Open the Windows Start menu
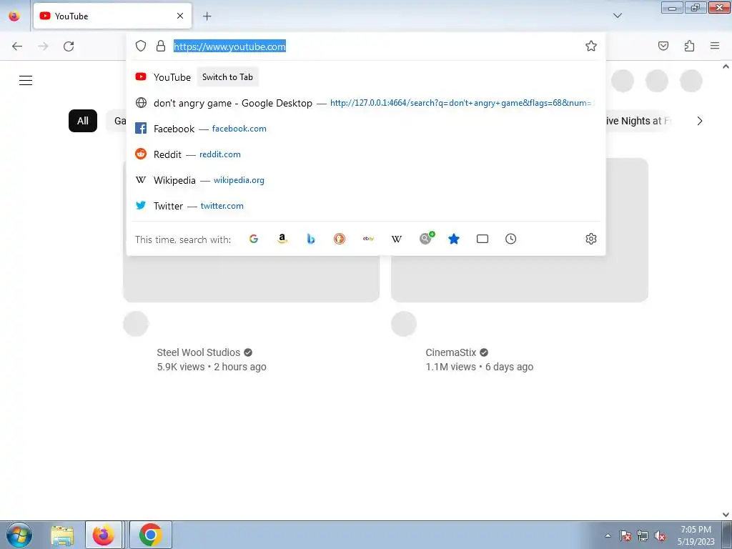Screen dimensions: 732x549 19,535
